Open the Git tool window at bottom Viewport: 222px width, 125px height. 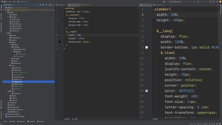[x=6, y=122]
